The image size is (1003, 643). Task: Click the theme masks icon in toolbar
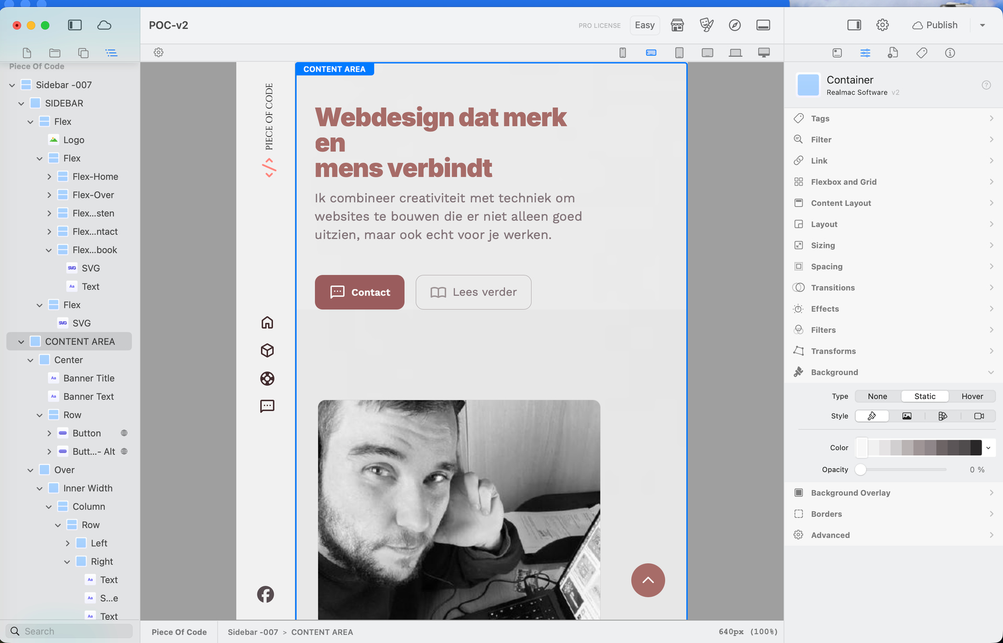[x=706, y=25]
